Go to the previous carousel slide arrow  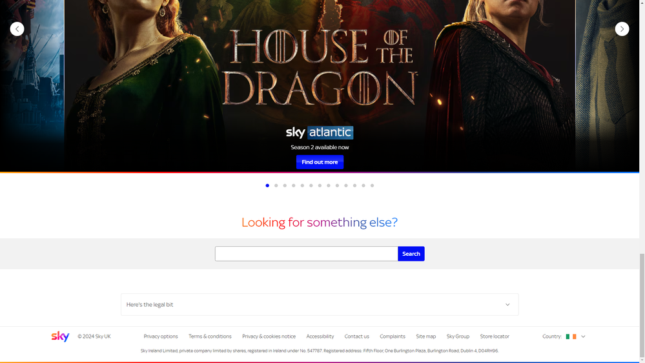click(17, 29)
